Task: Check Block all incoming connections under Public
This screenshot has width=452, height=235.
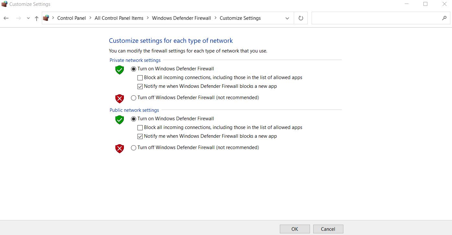Action: pyautogui.click(x=140, y=128)
